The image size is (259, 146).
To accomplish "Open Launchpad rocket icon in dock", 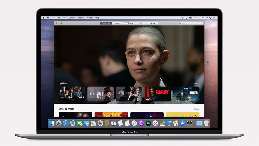I will pyautogui.click(x=59, y=123).
